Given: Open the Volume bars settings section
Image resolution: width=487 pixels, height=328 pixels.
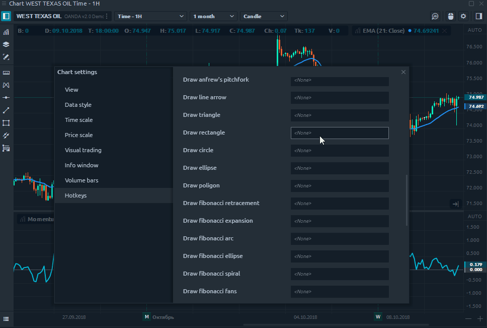Looking at the screenshot, I should tap(114, 180).
